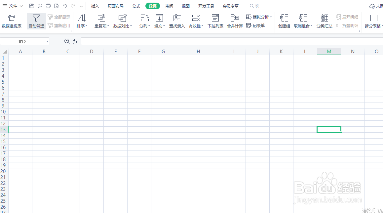The image size is (383, 213).
Task: Click the cloud sync status icon
Action: [x=372, y=6]
